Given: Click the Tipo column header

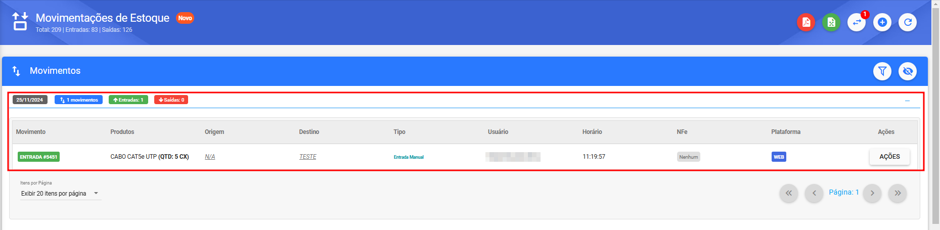Looking at the screenshot, I should [399, 132].
